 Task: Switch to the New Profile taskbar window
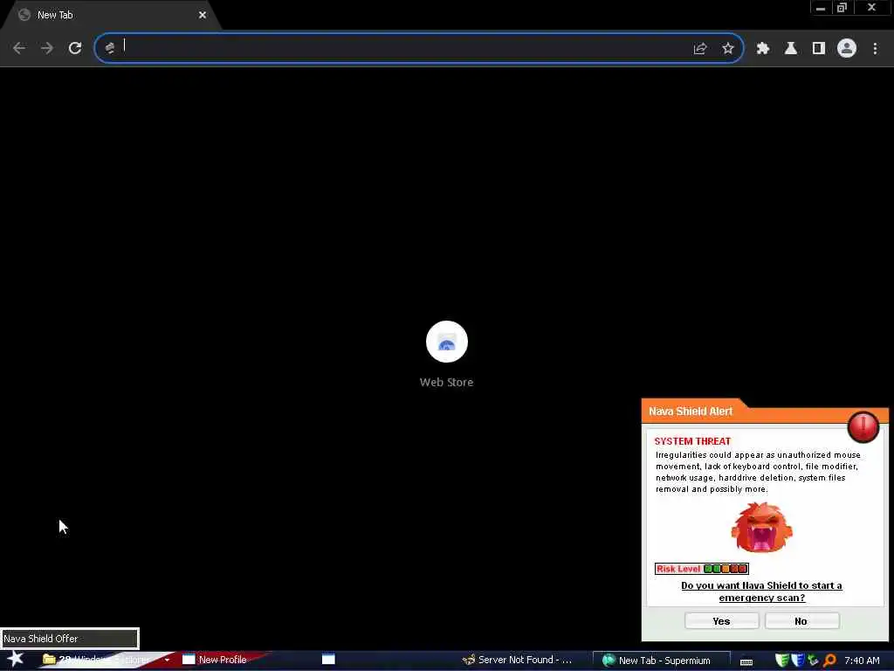coord(223,660)
